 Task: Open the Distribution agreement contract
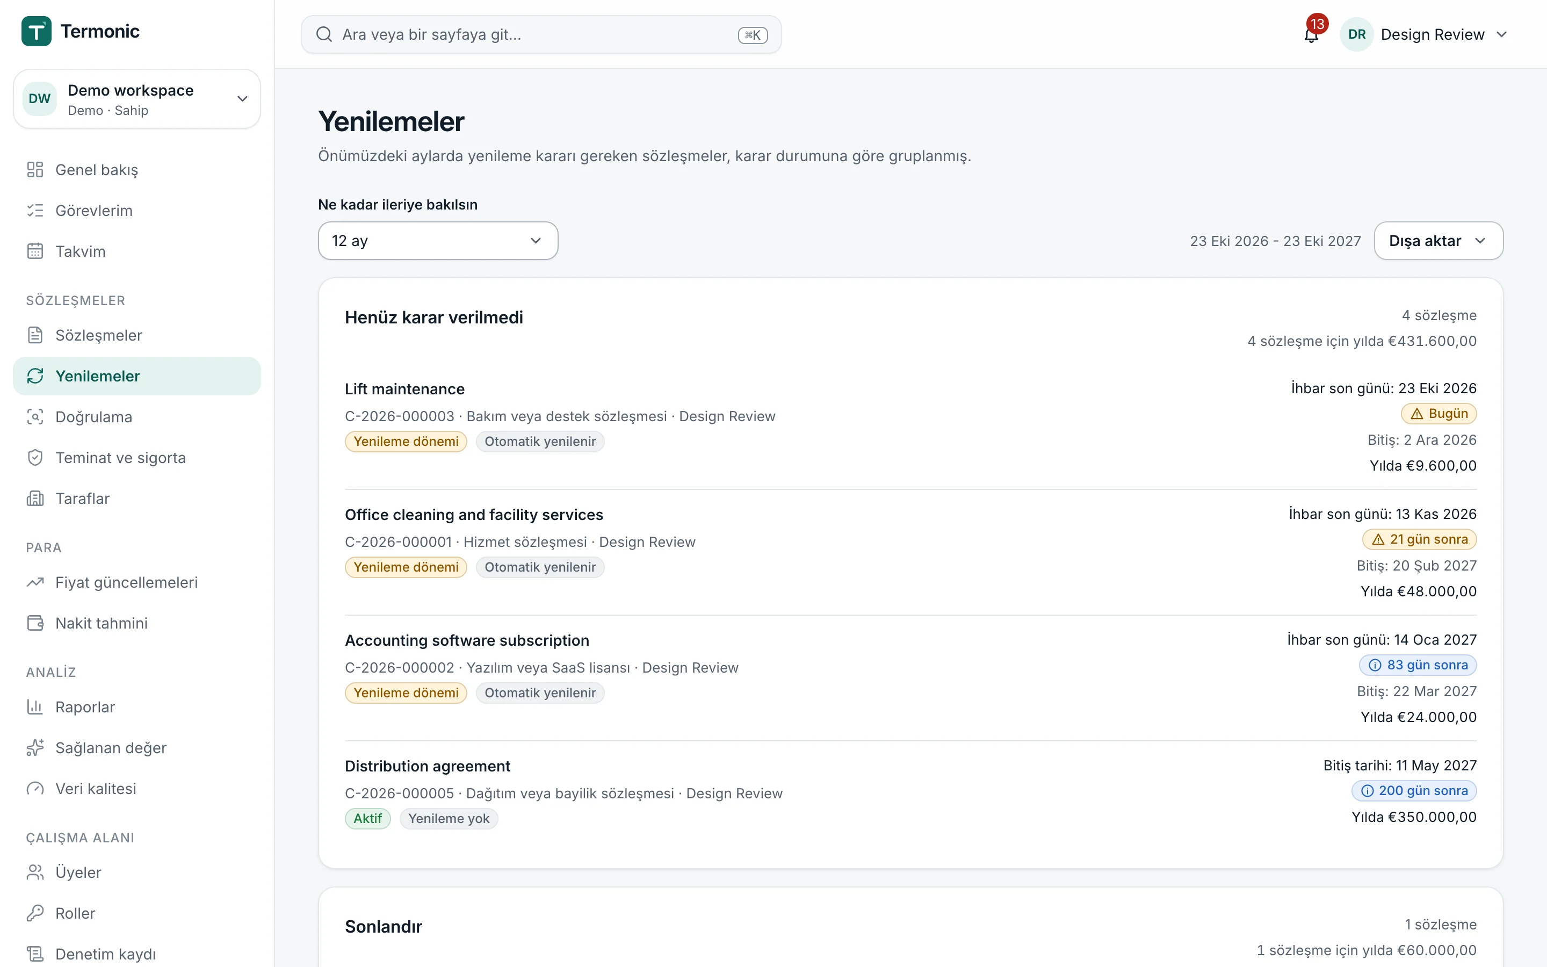click(x=427, y=766)
